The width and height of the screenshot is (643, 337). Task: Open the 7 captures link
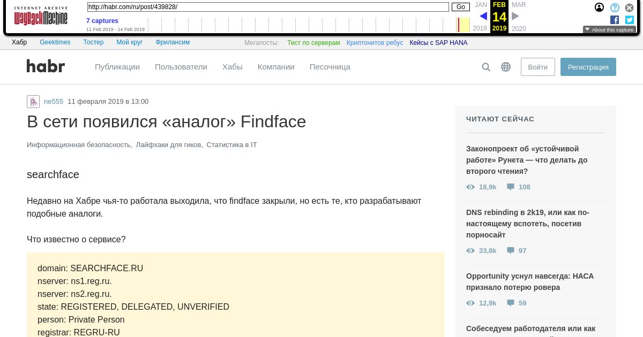(x=102, y=21)
